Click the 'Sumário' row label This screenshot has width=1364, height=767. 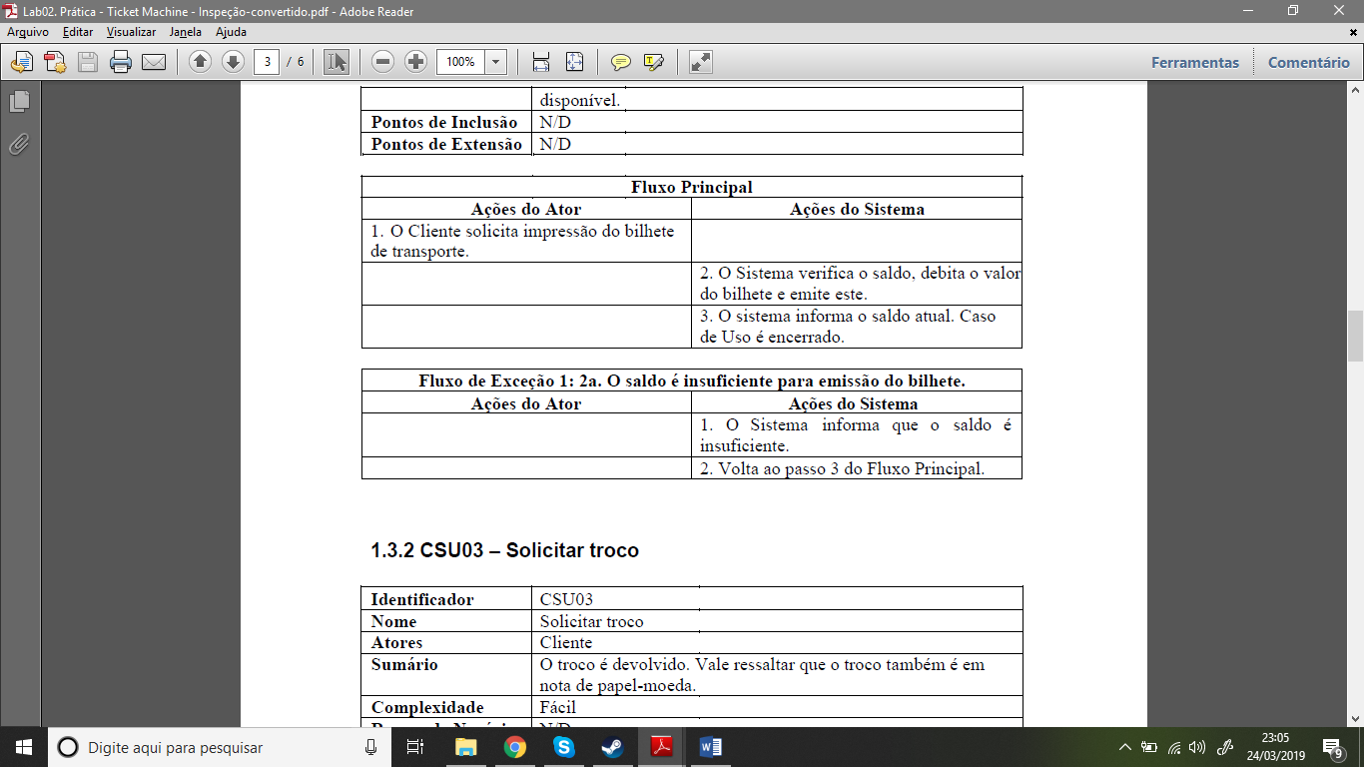click(404, 664)
